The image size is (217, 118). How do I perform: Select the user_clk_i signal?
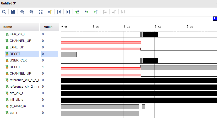tap(17, 34)
